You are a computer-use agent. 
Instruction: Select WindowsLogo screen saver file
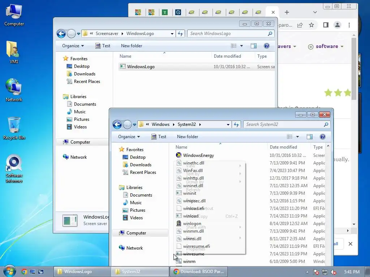(141, 67)
